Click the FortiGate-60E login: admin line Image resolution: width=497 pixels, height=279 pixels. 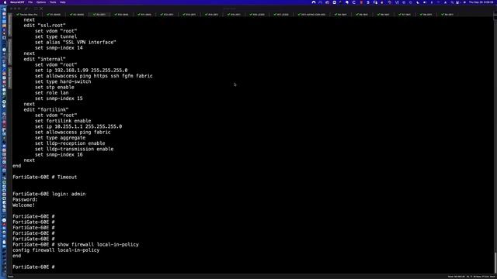(49, 194)
